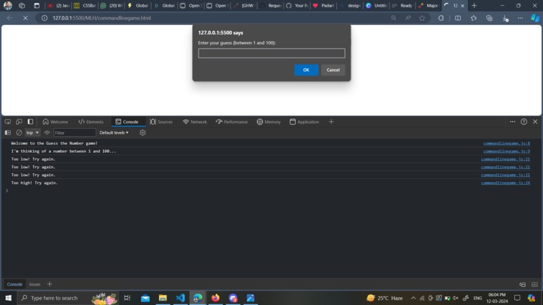Viewport: 543px width, 305px height.
Task: Toggle DevTools activity bar dock icon
Action: coord(30,122)
